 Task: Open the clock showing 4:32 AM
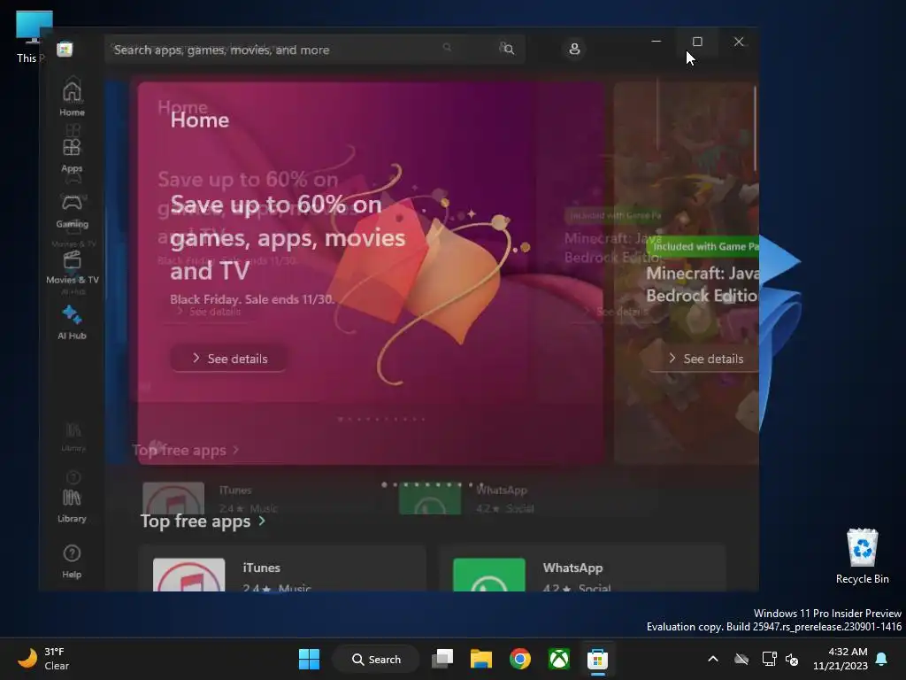[841, 659]
